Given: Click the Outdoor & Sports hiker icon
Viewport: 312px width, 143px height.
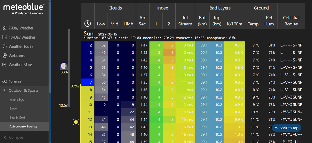Looking at the screenshot, I should click(5, 90).
